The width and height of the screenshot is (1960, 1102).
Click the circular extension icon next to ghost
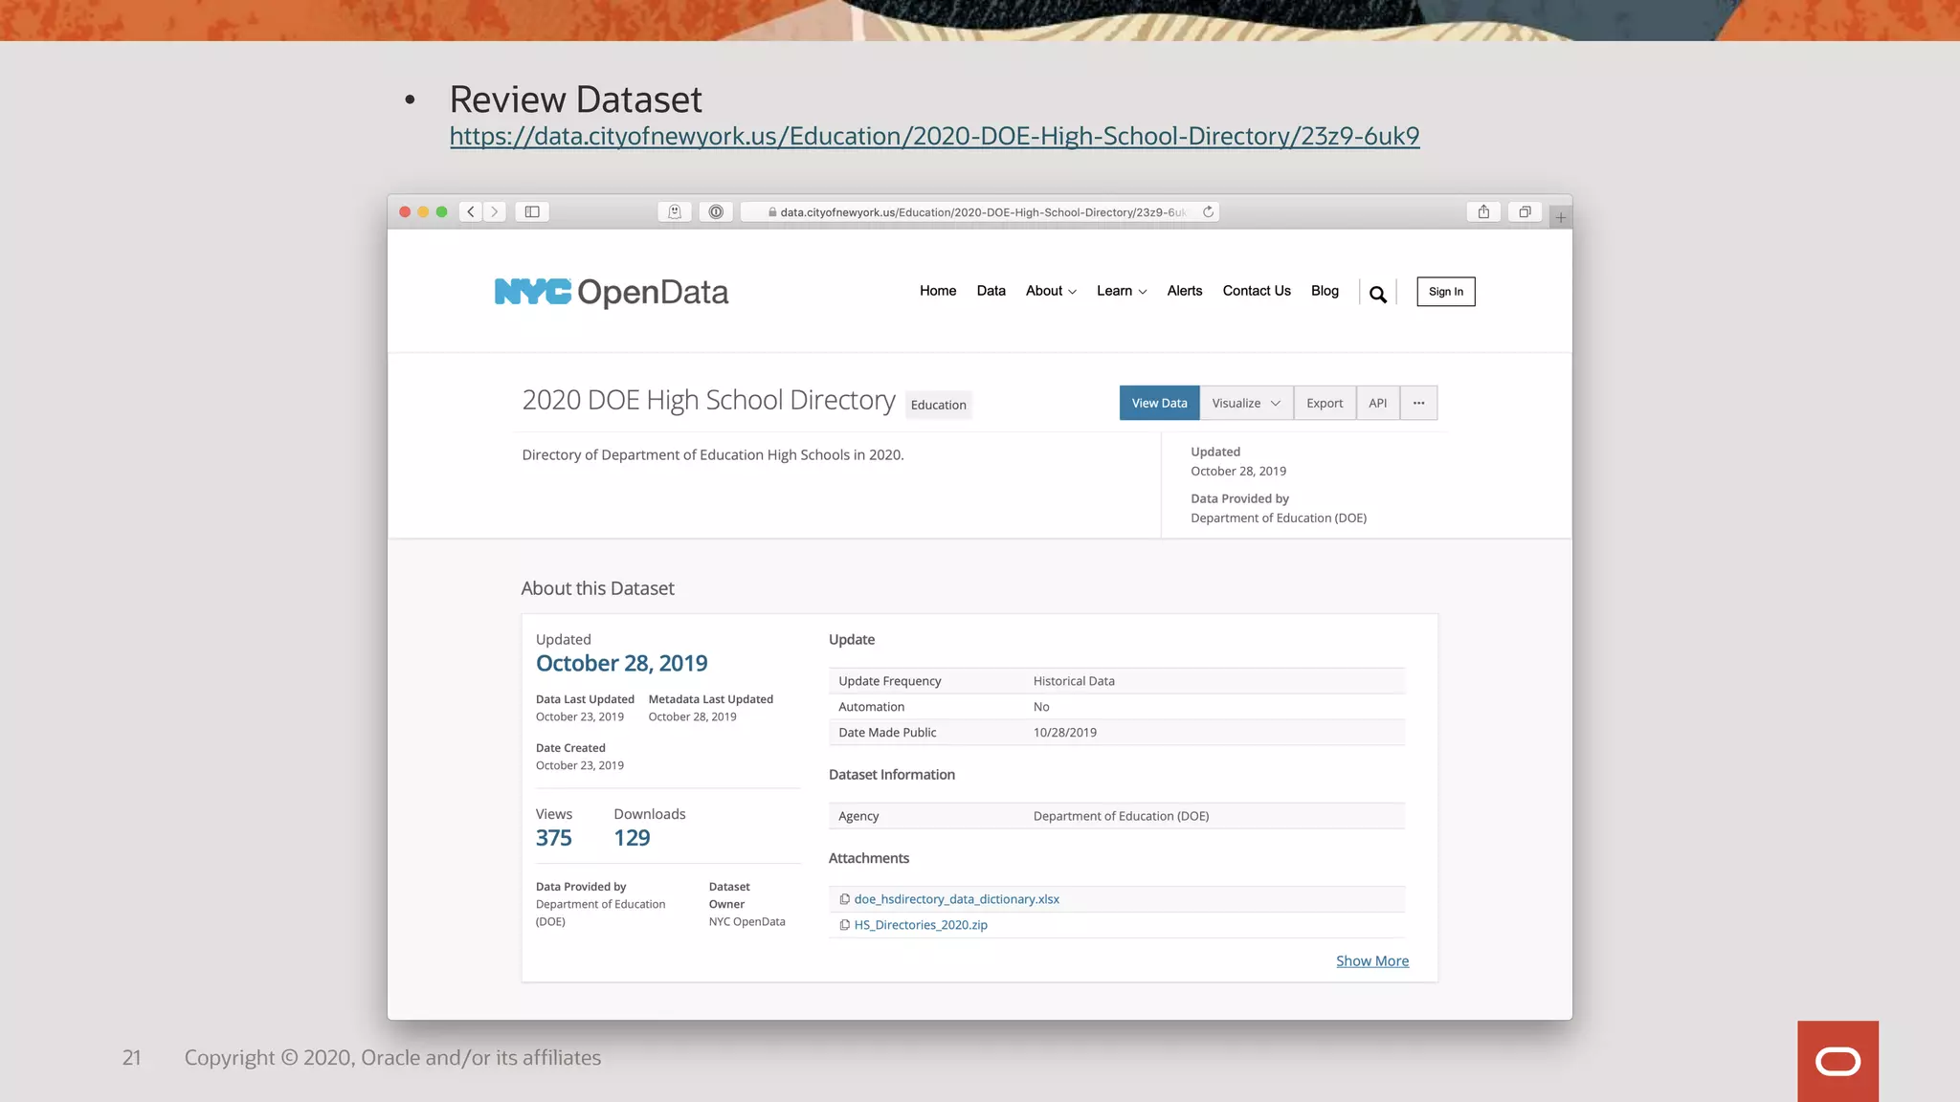coord(716,211)
